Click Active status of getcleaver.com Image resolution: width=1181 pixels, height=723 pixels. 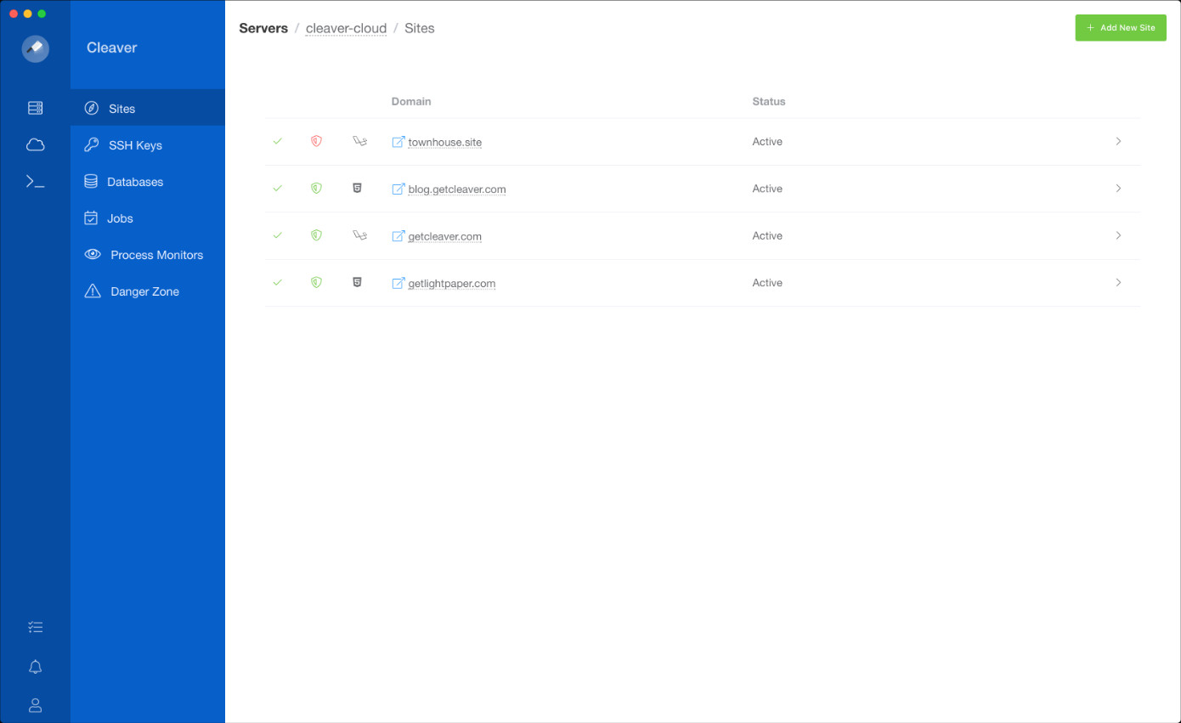[x=767, y=236]
